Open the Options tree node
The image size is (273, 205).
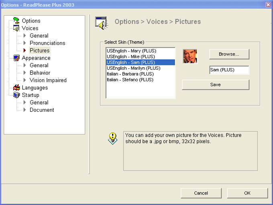click(x=31, y=21)
